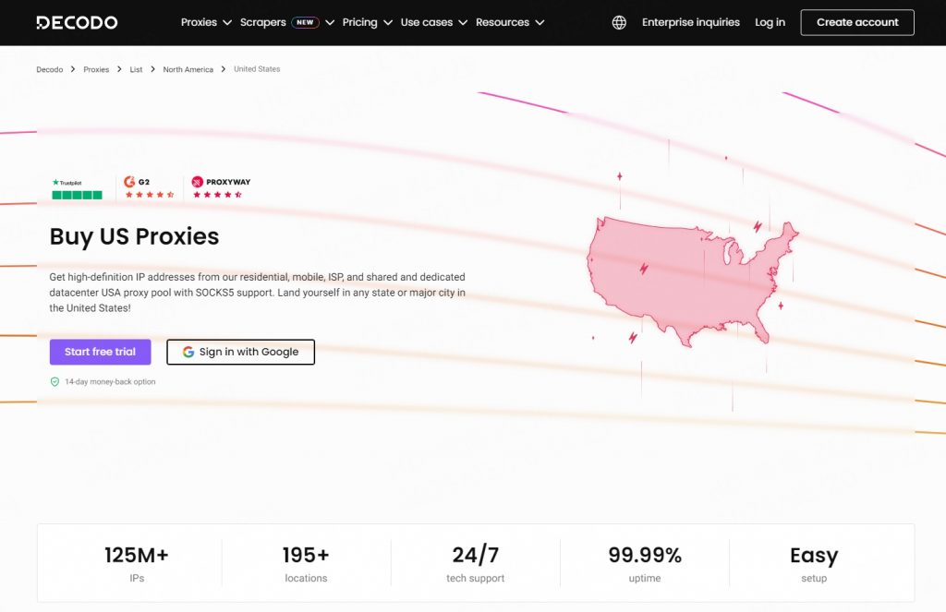Open the language globe icon
The image size is (946, 612).
tap(619, 22)
